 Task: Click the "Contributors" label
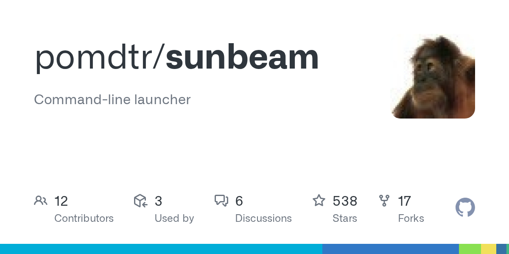[x=84, y=218]
